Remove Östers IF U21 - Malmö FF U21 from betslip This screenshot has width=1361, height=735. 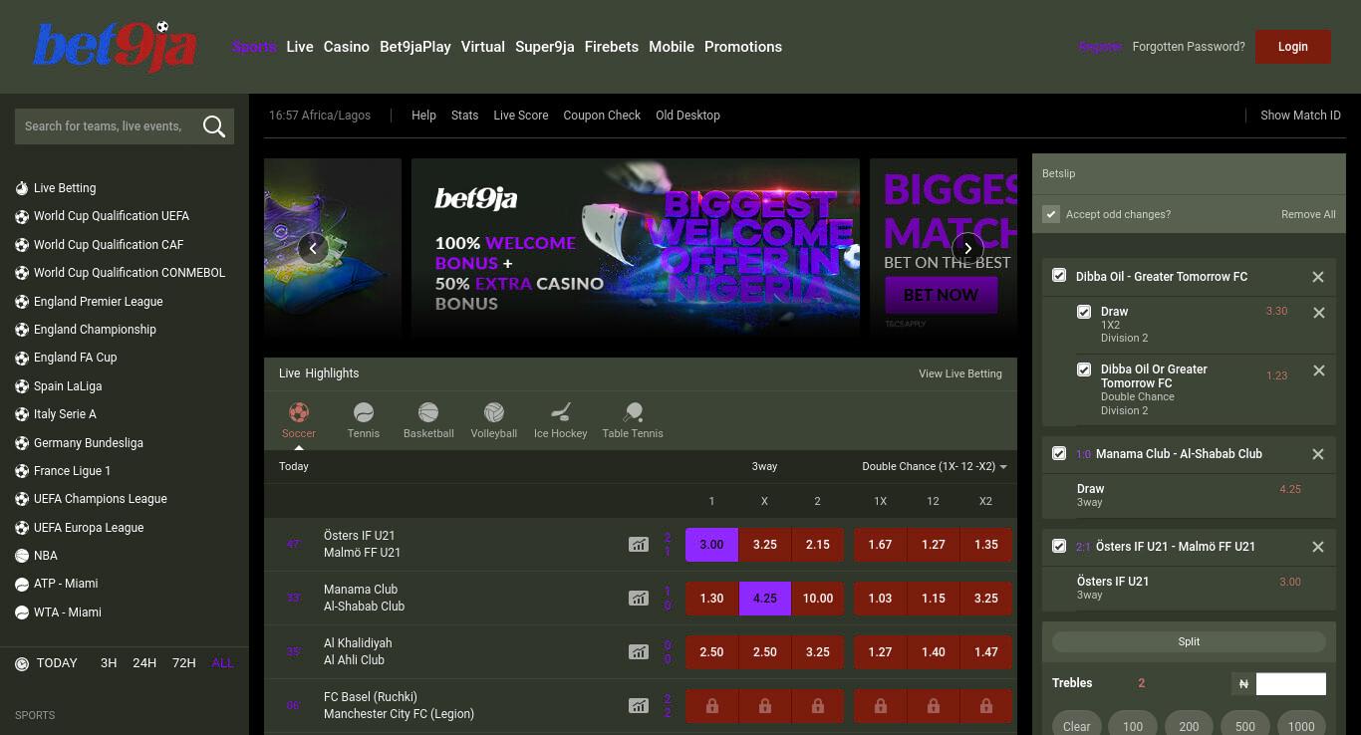[x=1318, y=547]
